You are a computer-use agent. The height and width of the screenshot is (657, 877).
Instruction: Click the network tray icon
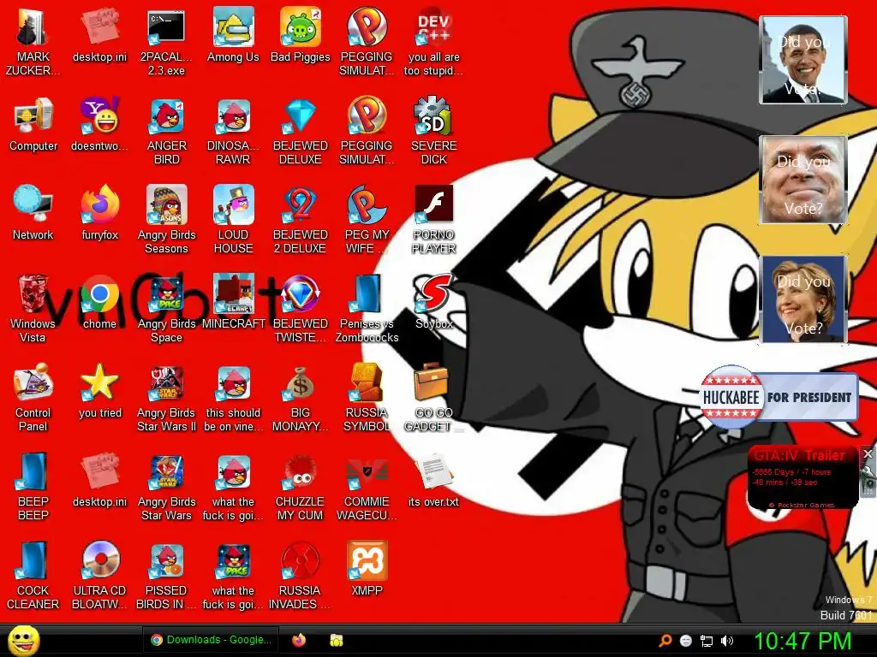(x=707, y=641)
